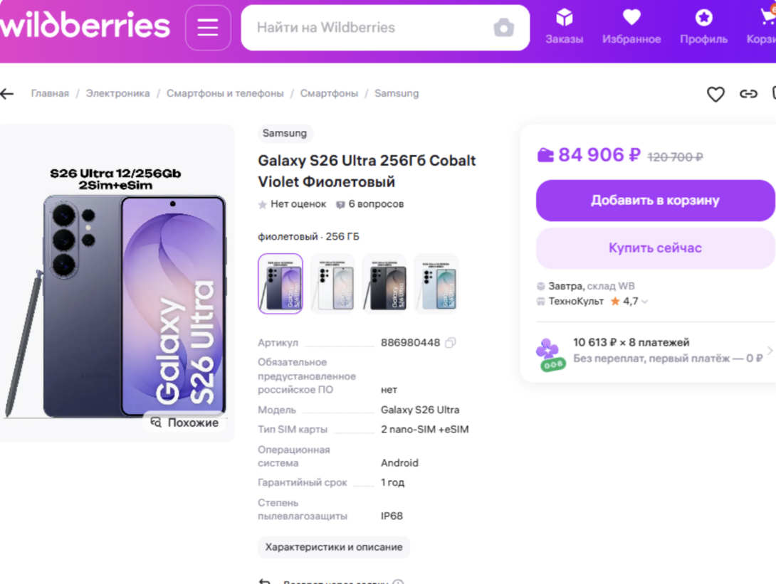Expand the ТехноКульт seller rating chevron
Image resolution: width=776 pixels, height=584 pixels.
[645, 302]
